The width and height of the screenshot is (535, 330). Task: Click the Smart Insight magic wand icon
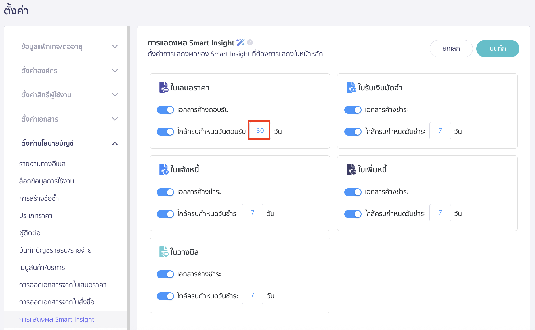point(241,42)
